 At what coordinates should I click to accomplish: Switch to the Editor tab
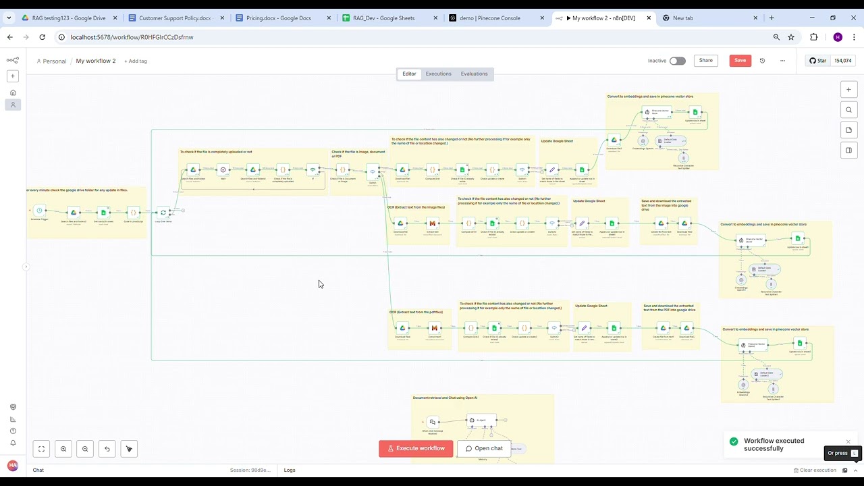coord(409,74)
